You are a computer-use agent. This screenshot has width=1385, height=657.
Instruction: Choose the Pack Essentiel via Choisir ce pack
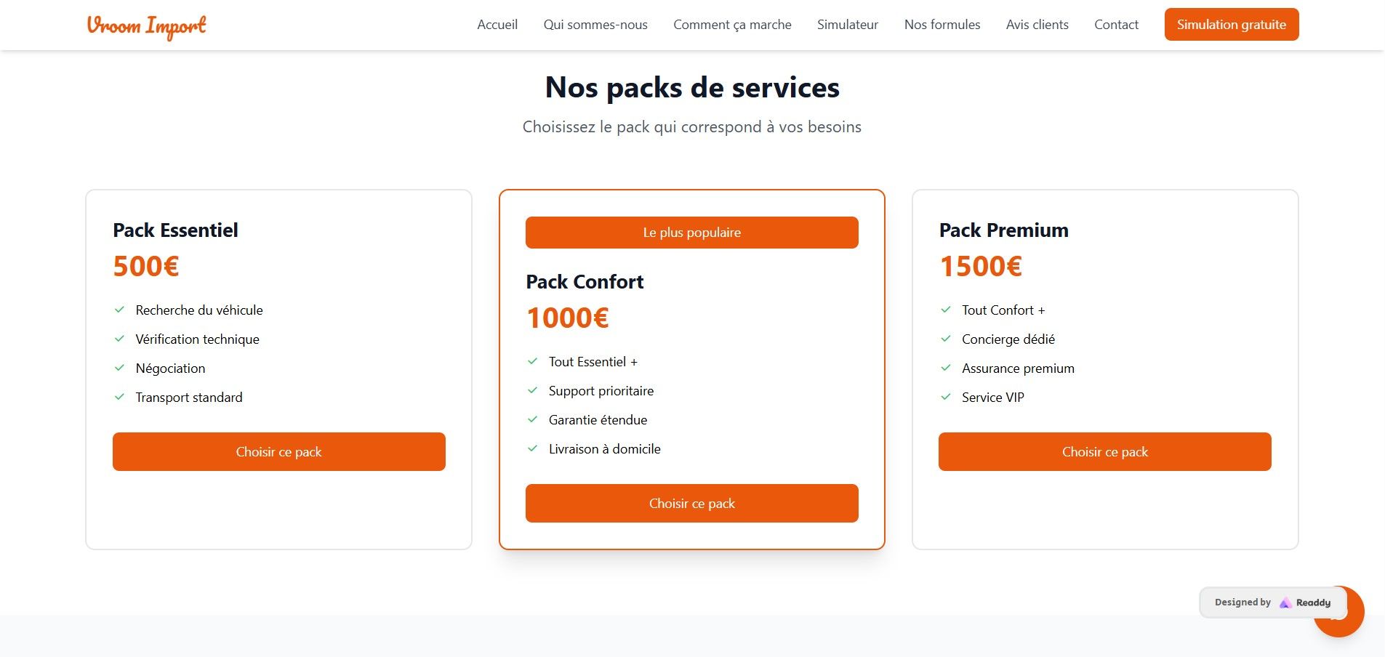pyautogui.click(x=279, y=451)
